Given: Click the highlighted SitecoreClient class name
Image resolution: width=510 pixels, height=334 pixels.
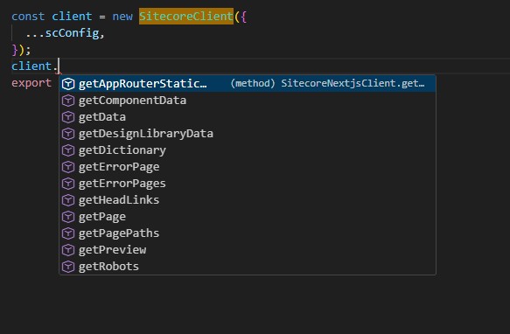Looking at the screenshot, I should pyautogui.click(x=186, y=17).
